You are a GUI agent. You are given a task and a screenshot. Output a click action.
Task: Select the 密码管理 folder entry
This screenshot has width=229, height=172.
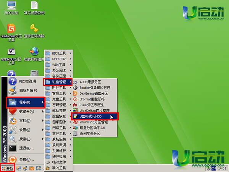(x=58, y=105)
